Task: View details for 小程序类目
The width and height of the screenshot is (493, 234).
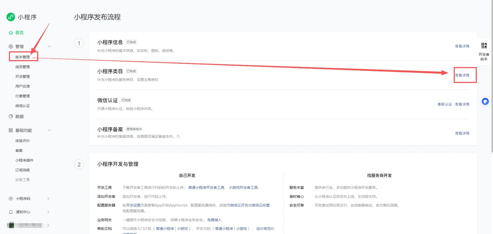Action: click(462, 75)
